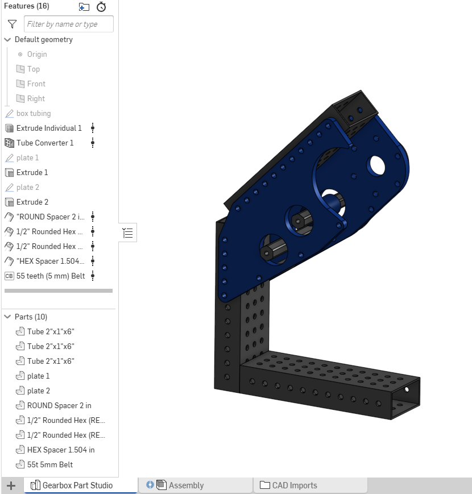Click the plus button to add new tab
This screenshot has width=472, height=494.
(x=10, y=485)
